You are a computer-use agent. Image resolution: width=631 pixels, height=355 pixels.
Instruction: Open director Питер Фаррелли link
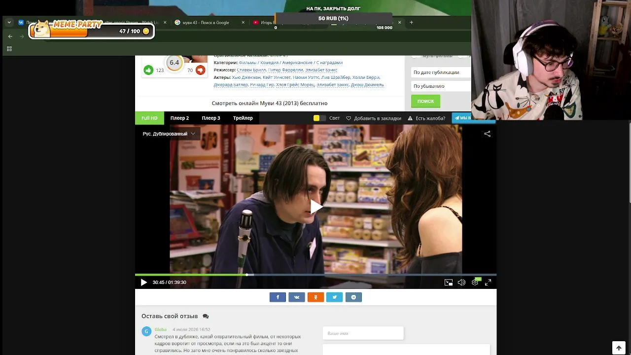coord(285,70)
